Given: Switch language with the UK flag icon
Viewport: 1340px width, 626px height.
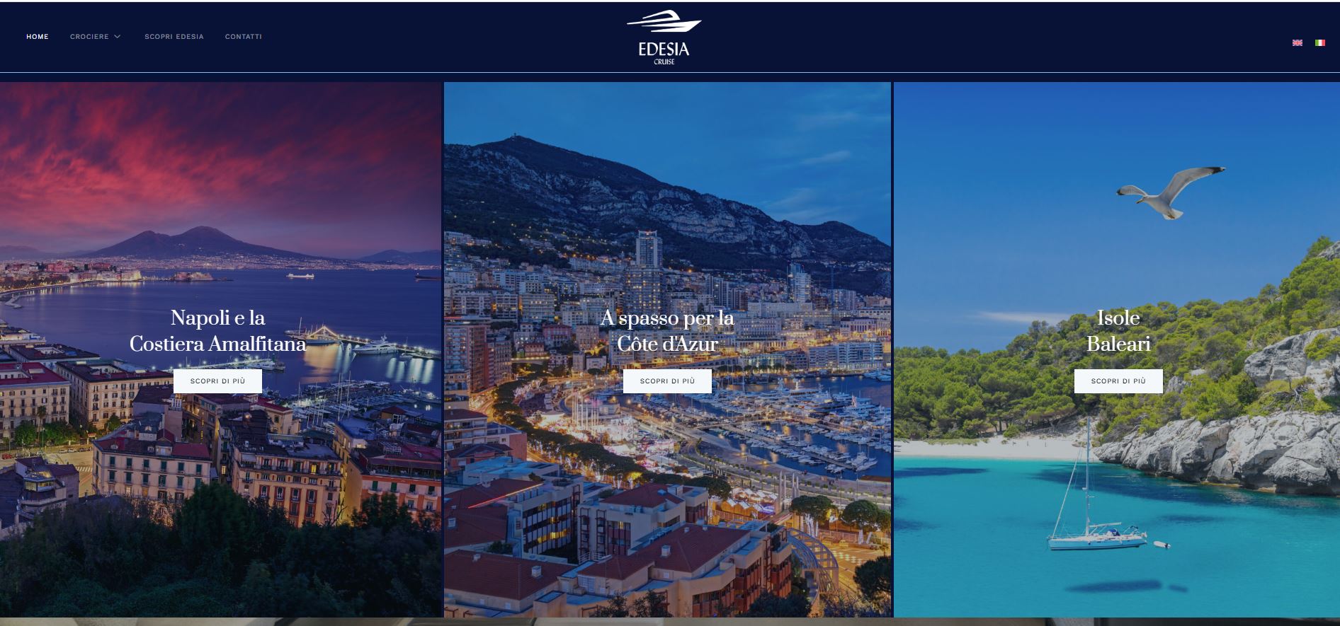Looking at the screenshot, I should click(1297, 42).
